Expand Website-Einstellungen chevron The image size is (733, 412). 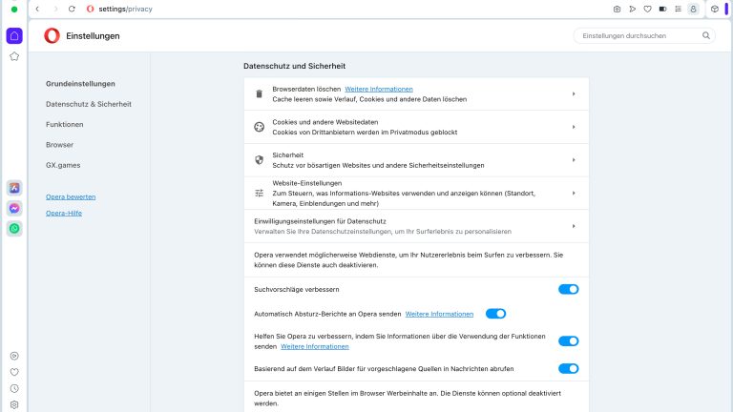pyautogui.click(x=574, y=194)
